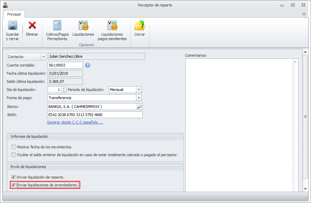311x203 pixels.
Task: Click the Saldo última liquidación value field
Action: click(x=65, y=81)
